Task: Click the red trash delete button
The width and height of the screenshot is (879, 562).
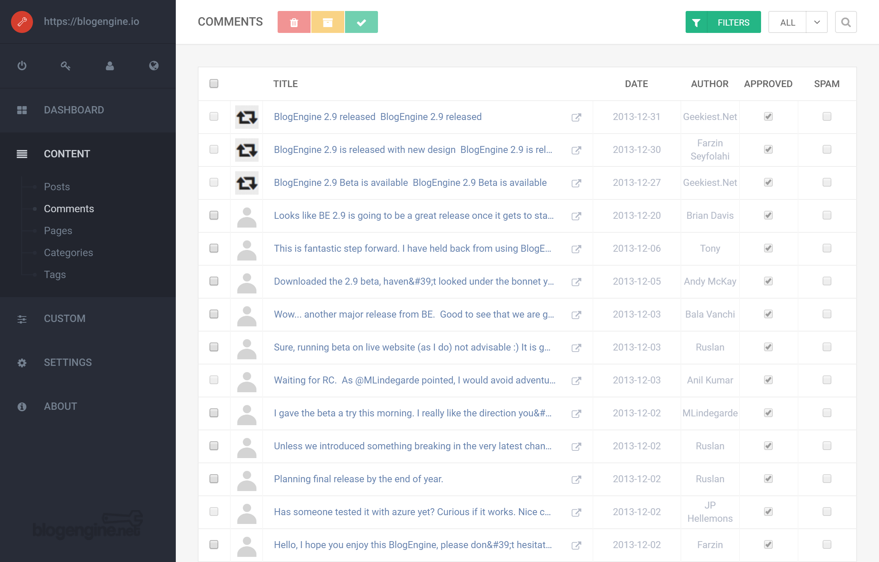Action: tap(294, 22)
